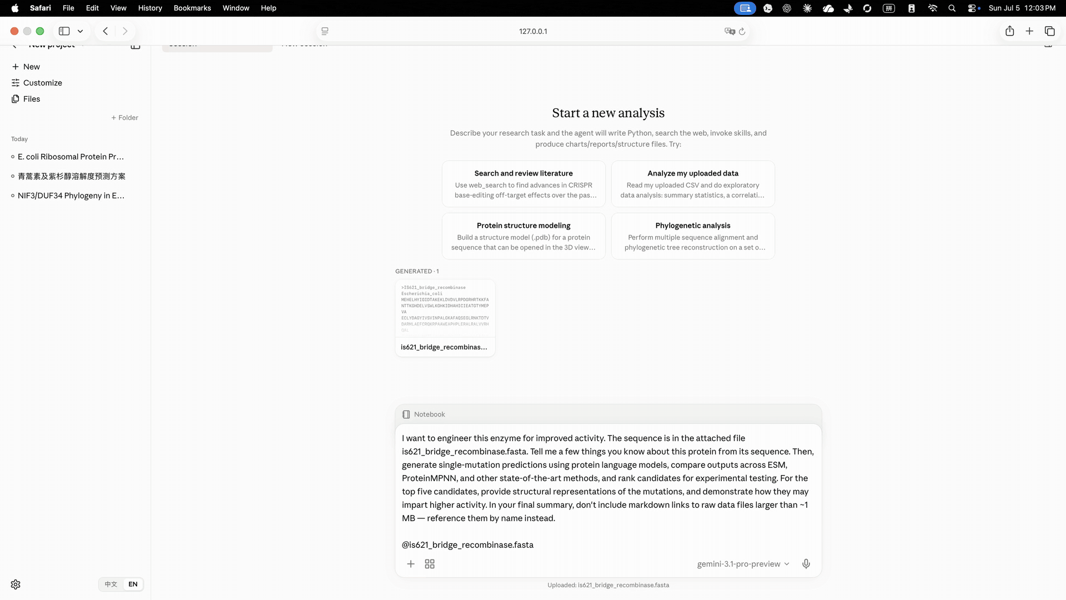Click the Wi-Fi status icon
This screenshot has width=1066, height=600.
tap(933, 8)
